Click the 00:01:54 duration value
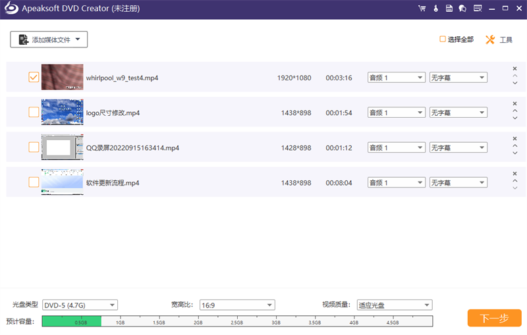This screenshot has height=335, width=527. click(339, 113)
